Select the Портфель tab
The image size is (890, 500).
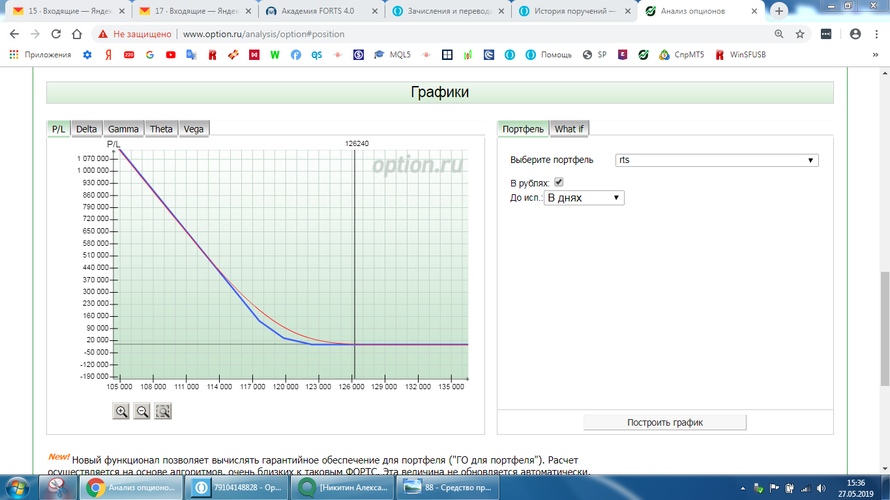click(523, 128)
